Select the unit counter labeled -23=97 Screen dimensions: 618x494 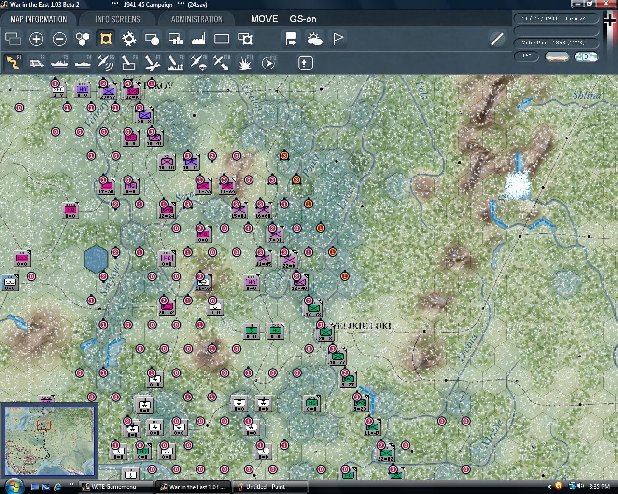pos(108,92)
